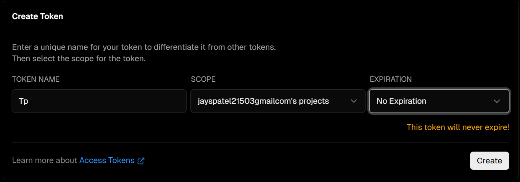Focus the Token Name input field
This screenshot has height=182, width=520.
[x=99, y=101]
